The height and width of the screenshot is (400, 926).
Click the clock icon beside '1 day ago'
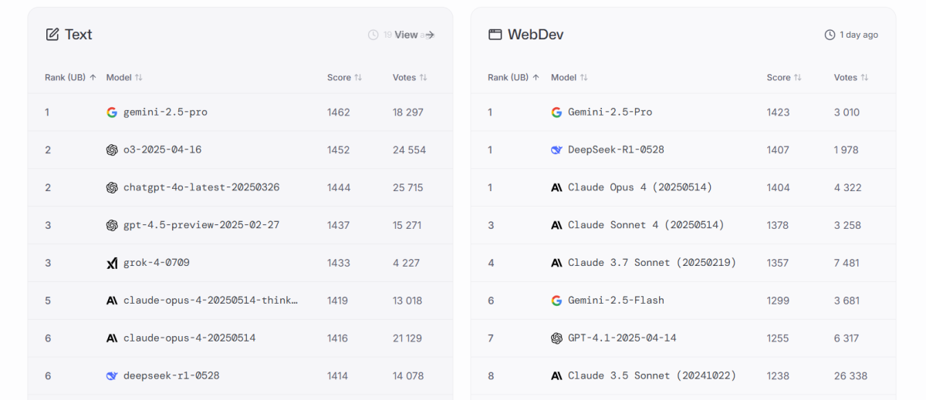click(830, 35)
